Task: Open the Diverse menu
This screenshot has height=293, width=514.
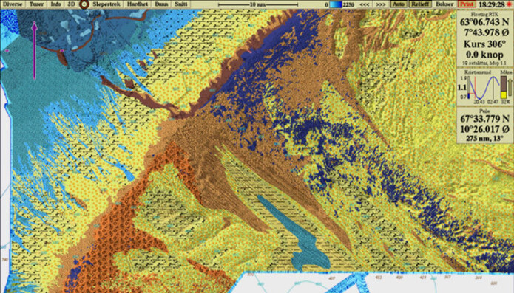Action: click(x=13, y=4)
